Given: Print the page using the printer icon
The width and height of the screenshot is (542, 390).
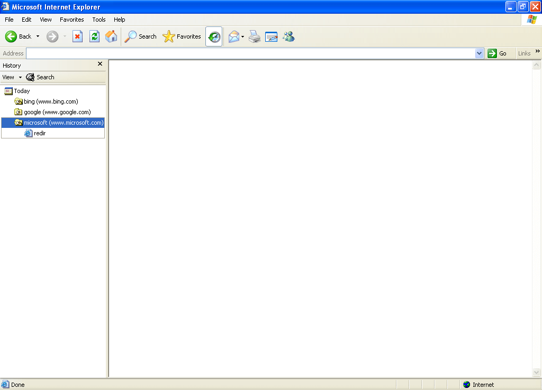Looking at the screenshot, I should point(255,36).
